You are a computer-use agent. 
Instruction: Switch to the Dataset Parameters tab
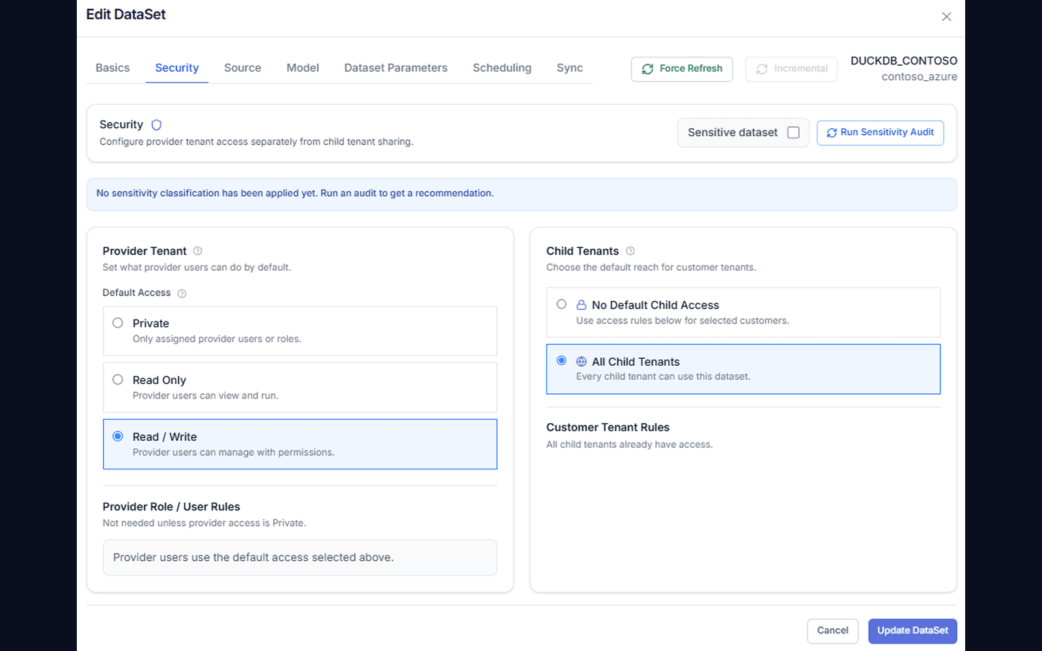pos(396,68)
